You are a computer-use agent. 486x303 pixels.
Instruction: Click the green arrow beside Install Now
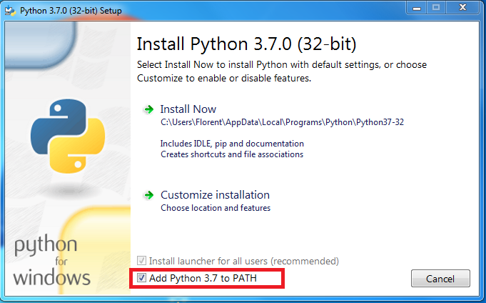point(148,109)
